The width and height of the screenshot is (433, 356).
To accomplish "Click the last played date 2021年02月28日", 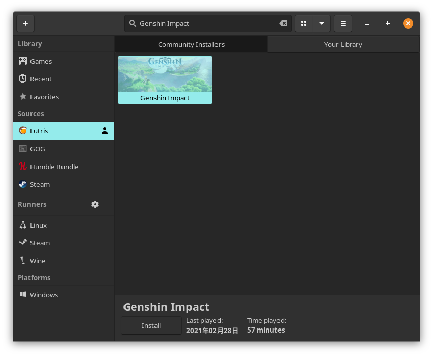I will pyautogui.click(x=212, y=331).
